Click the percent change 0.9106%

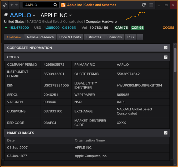click(x=69, y=28)
